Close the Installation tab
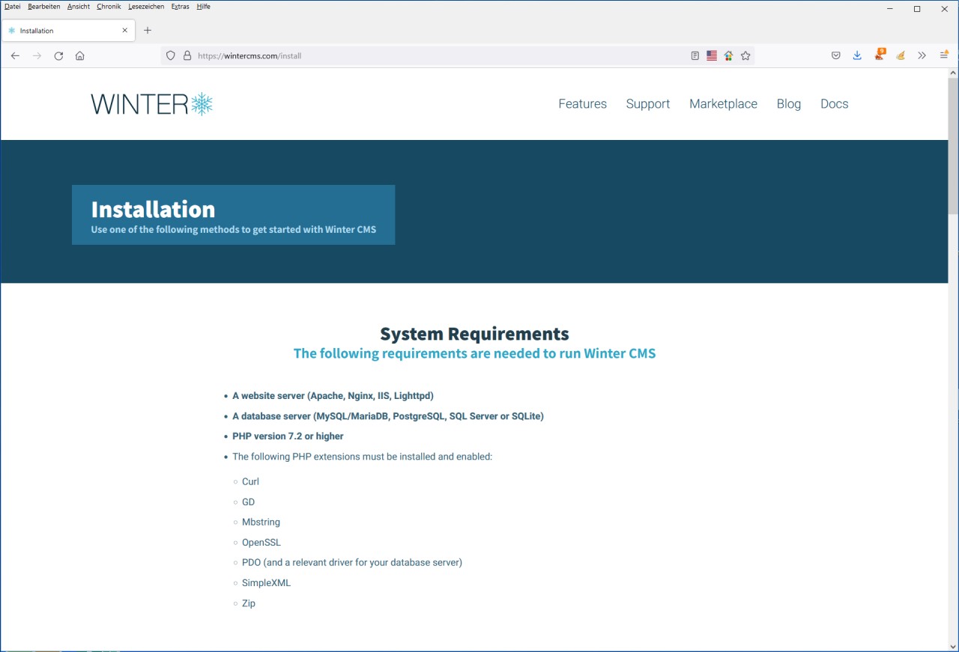Screen dimensions: 959x652 (x=125, y=31)
